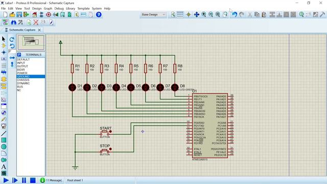Toggle the Y-mirror vertical flip arrow
Screen dimensions: 327x184
coord(12,64)
